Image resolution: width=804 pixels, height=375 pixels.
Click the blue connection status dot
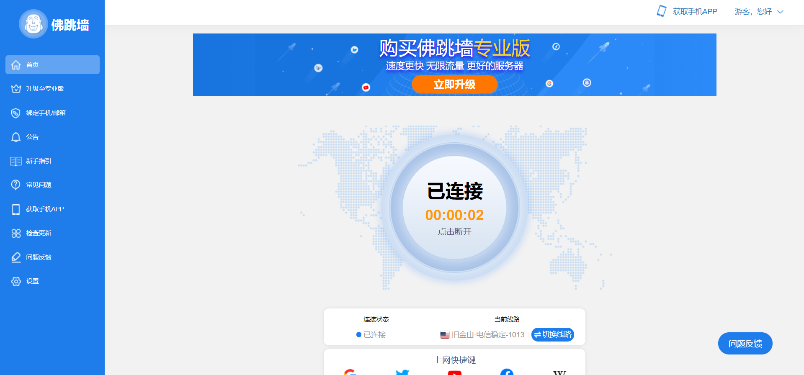[359, 334]
